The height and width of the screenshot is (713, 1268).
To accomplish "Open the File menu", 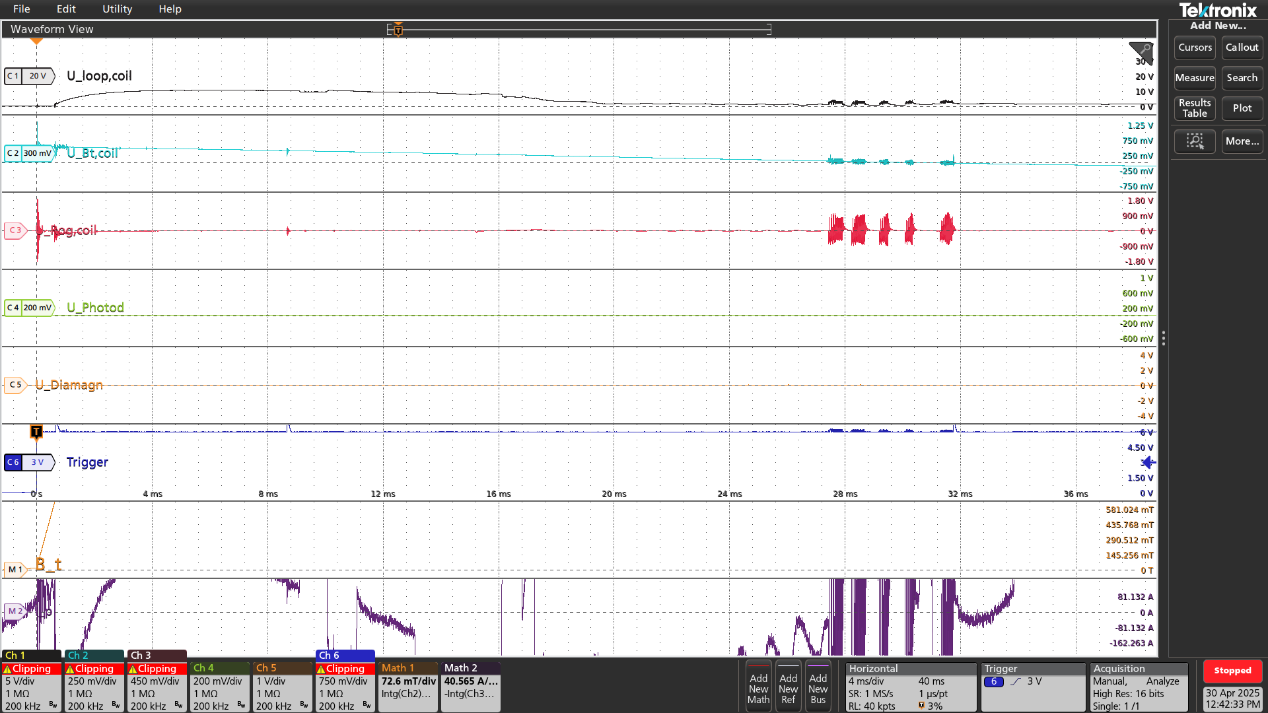I will (21, 9).
